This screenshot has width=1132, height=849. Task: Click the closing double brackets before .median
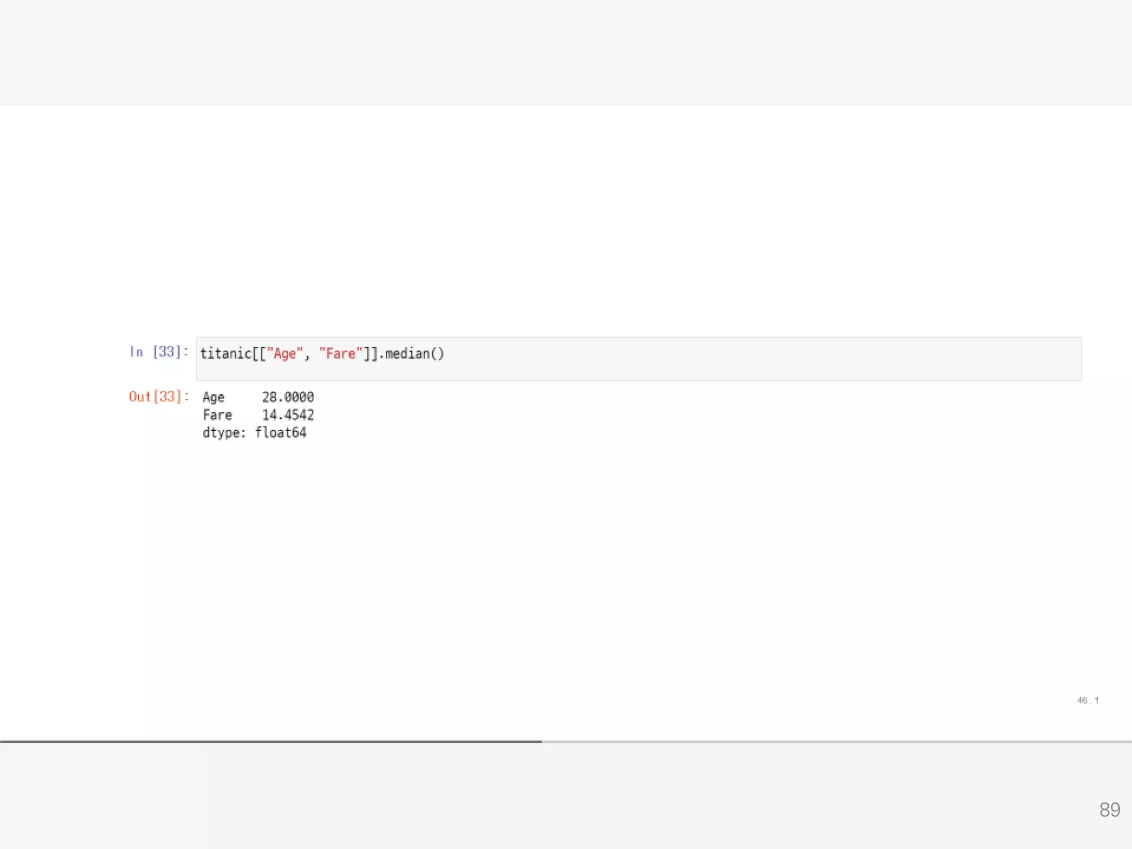point(370,354)
